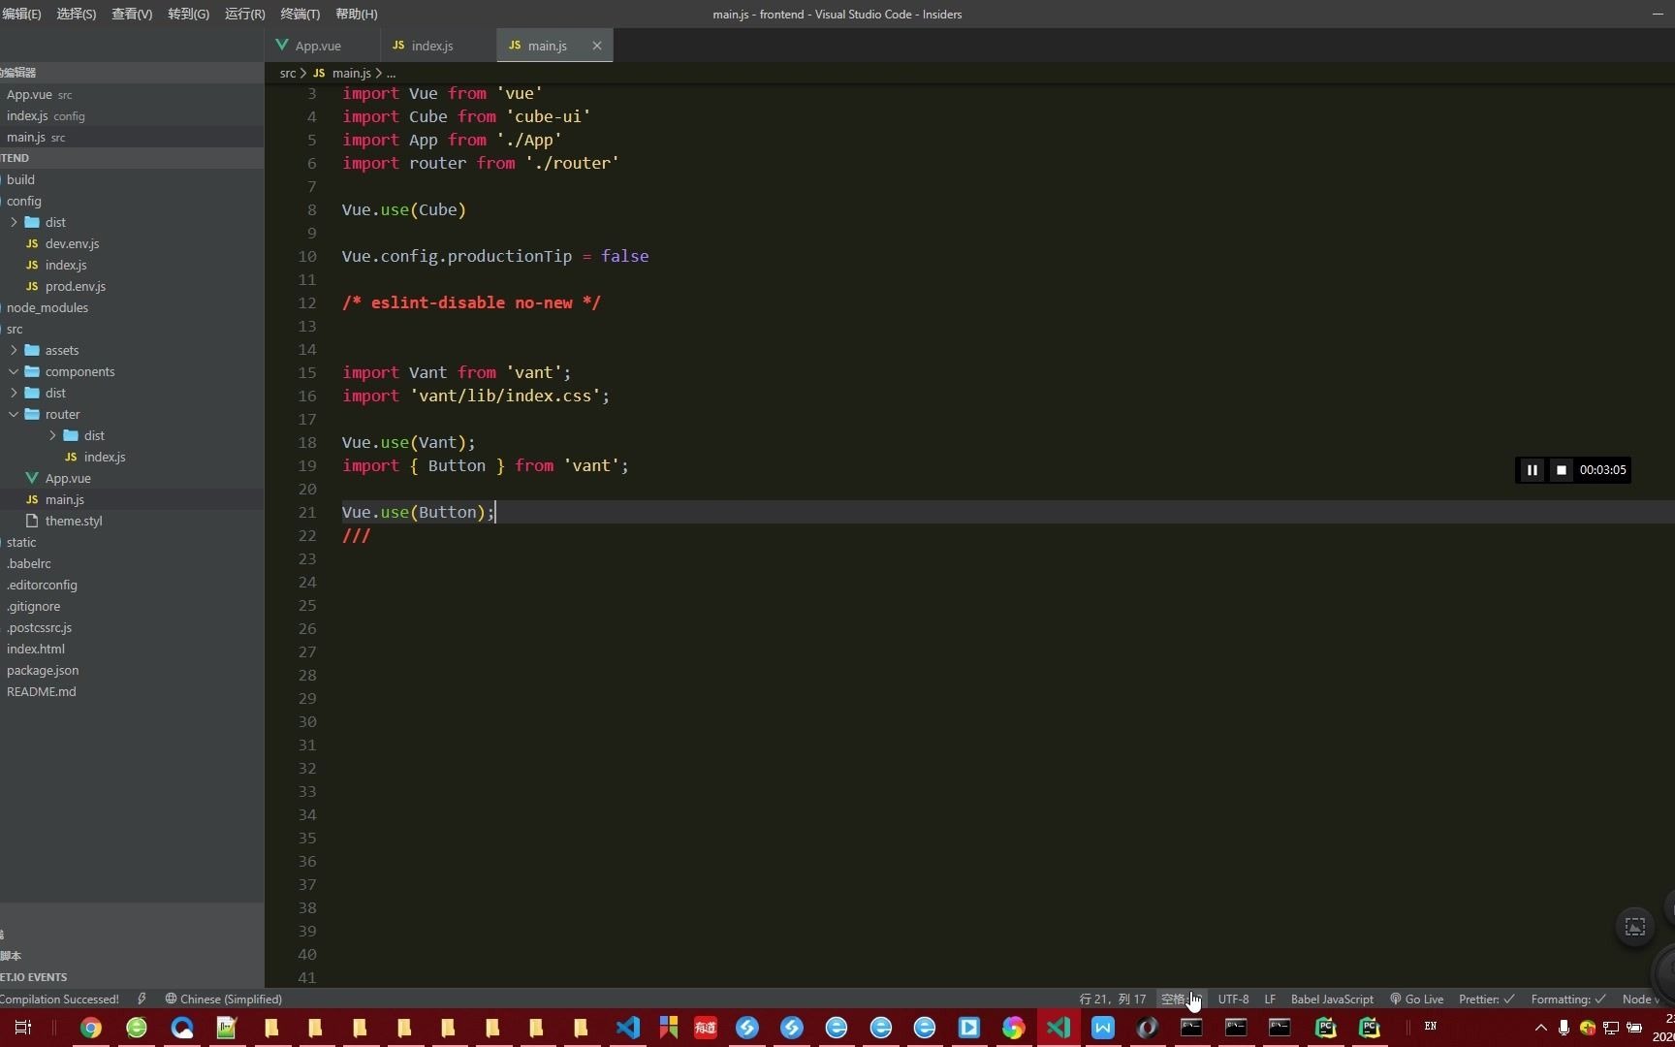
Task: Click the Prettier status indicator
Action: coord(1486,999)
